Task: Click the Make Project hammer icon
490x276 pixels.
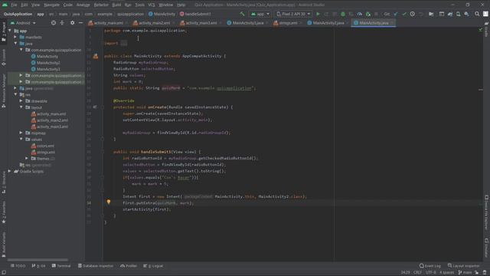Action: [242, 14]
